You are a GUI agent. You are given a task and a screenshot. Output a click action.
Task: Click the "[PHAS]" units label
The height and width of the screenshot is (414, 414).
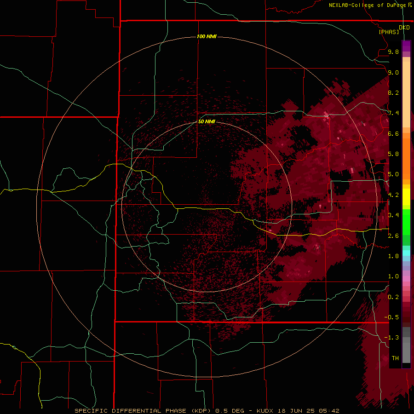[x=389, y=32]
